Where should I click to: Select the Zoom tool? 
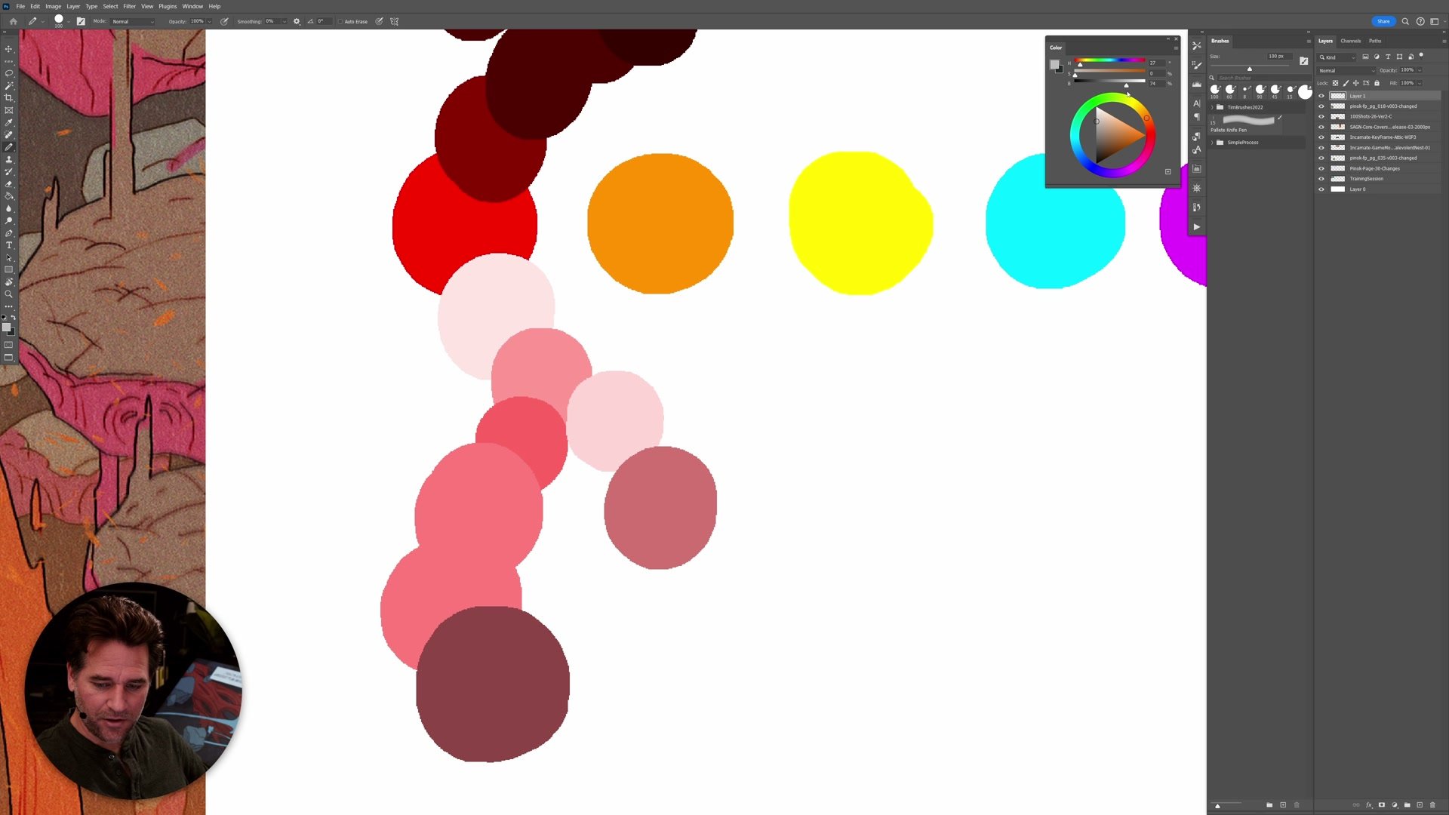[x=9, y=294]
